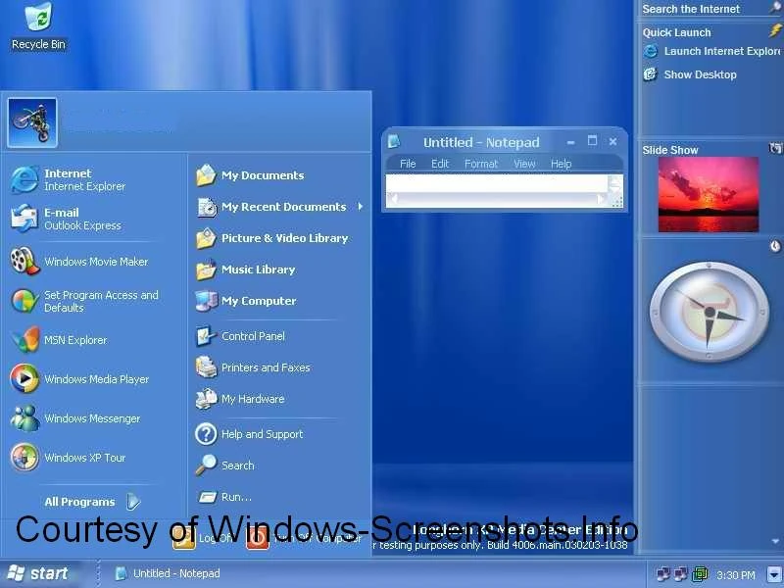Click the first network tray icon
Screen dimensions: 784x588
click(664, 574)
